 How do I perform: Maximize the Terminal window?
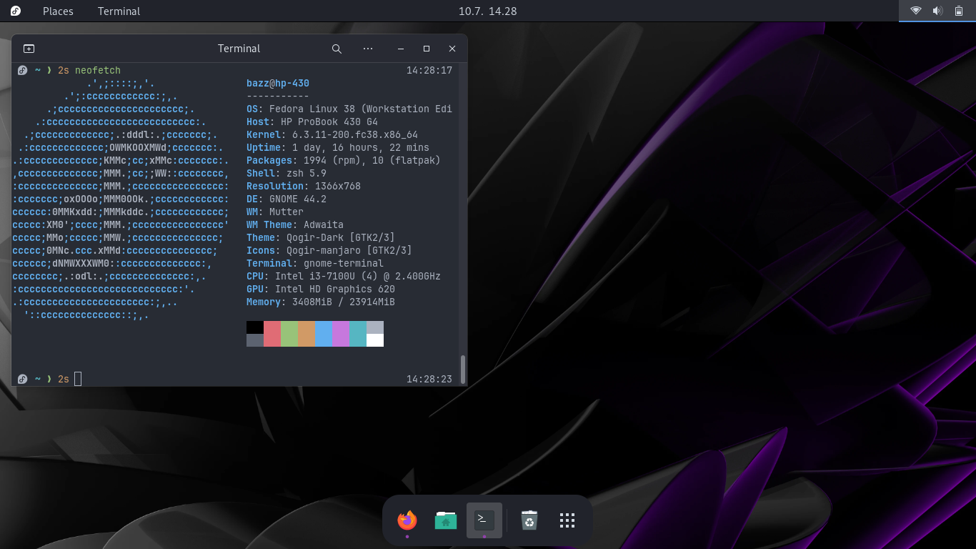427,49
